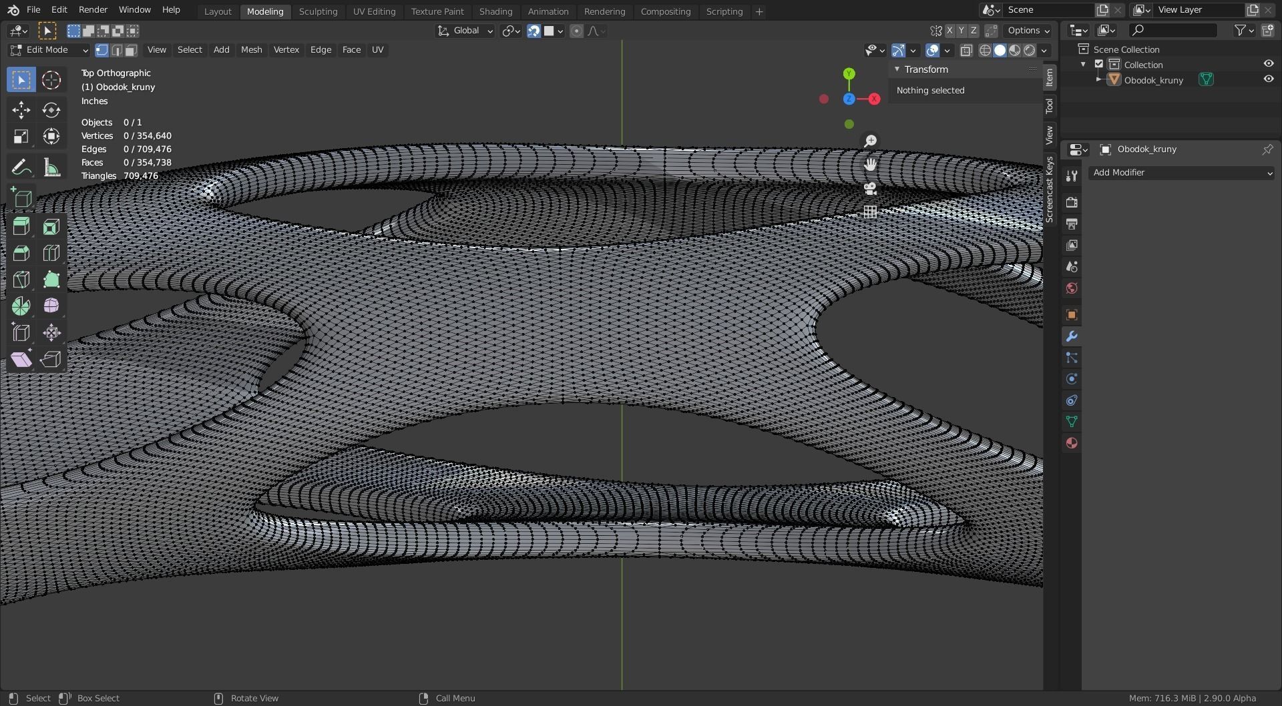The image size is (1282, 706).
Task: Select the Annotate pencil tool
Action: [21, 167]
